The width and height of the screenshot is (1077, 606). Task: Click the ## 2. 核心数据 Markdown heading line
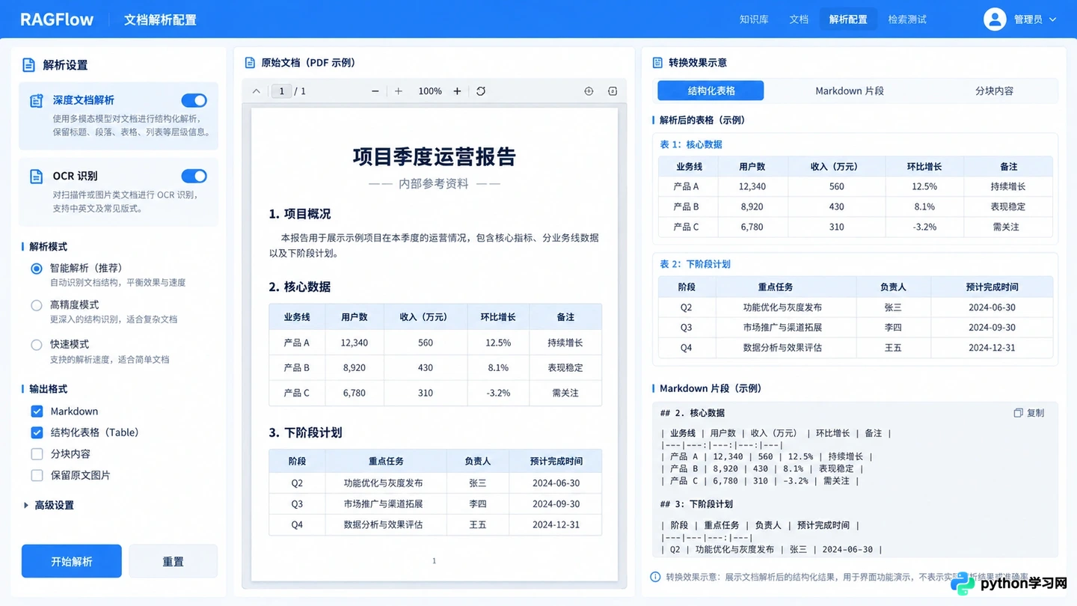pyautogui.click(x=693, y=413)
